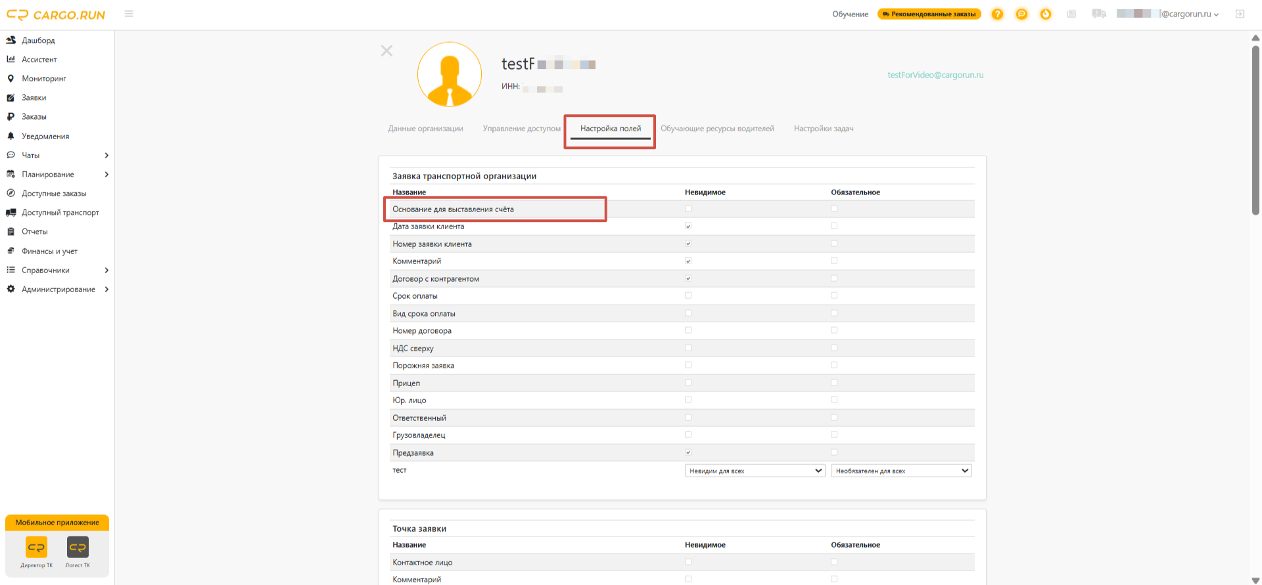Toggle the hamburger menu icon
1262x585 pixels.
pos(129,14)
